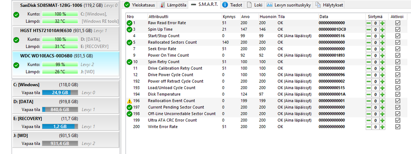This screenshot has height=154, width=411.
Task: Click Data value 00000001DC0
Action: [x=332, y=29]
